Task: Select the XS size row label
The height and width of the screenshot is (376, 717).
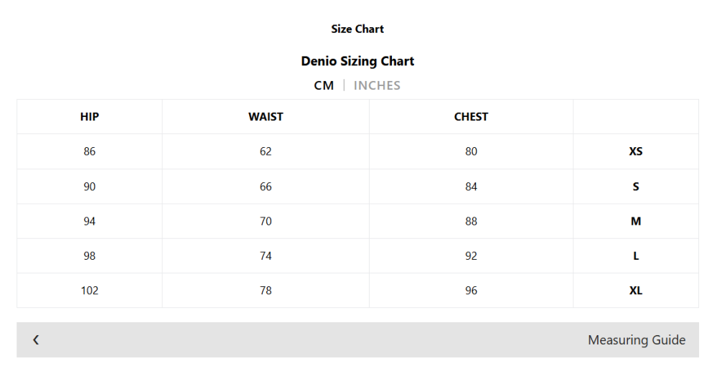Action: coord(636,151)
